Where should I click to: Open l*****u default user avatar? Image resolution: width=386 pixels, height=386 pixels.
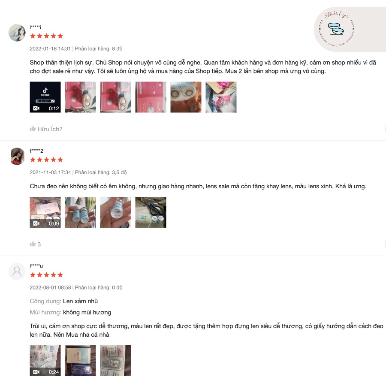17,271
